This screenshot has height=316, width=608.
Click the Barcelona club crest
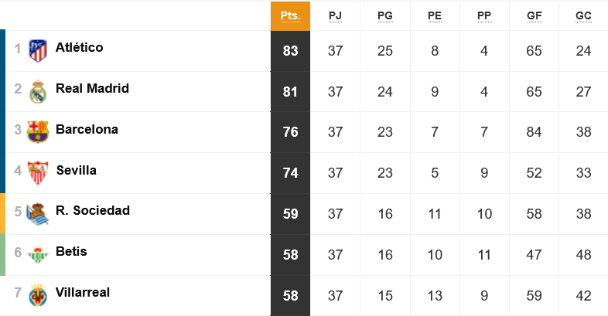point(38,132)
